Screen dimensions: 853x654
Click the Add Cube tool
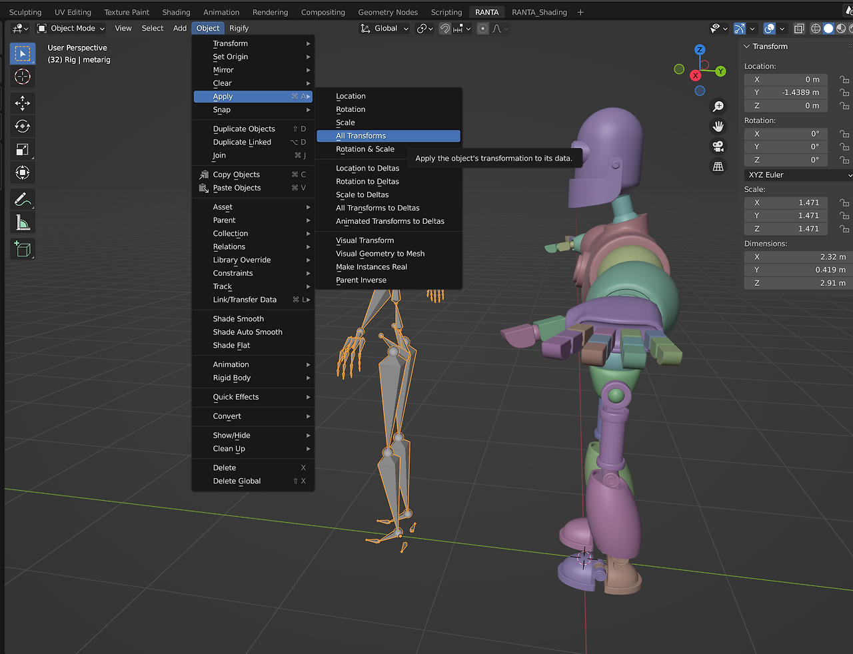[x=23, y=249]
